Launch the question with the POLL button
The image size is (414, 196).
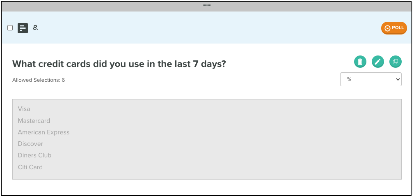coord(394,28)
